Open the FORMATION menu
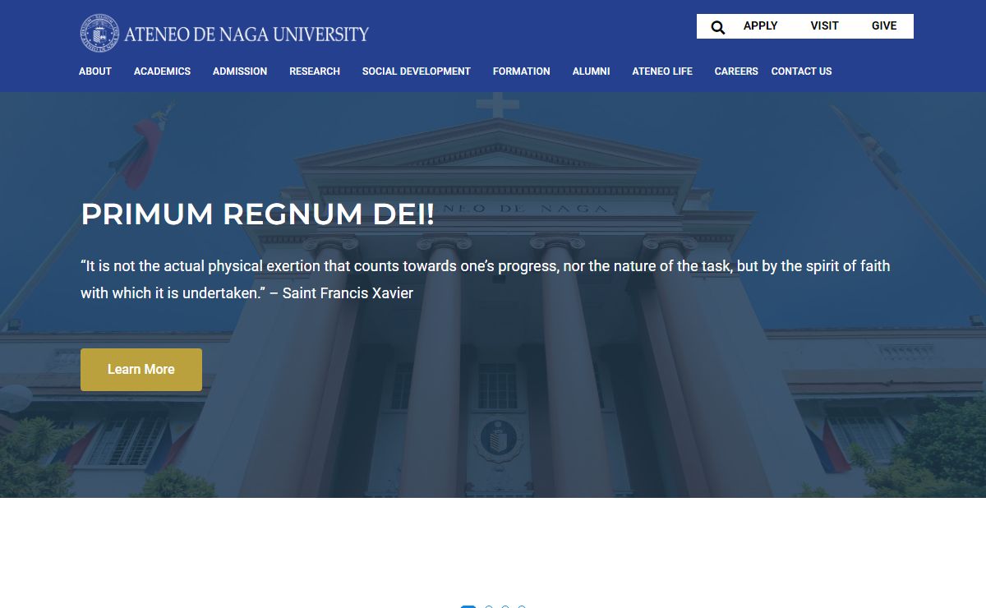 pyautogui.click(x=522, y=71)
